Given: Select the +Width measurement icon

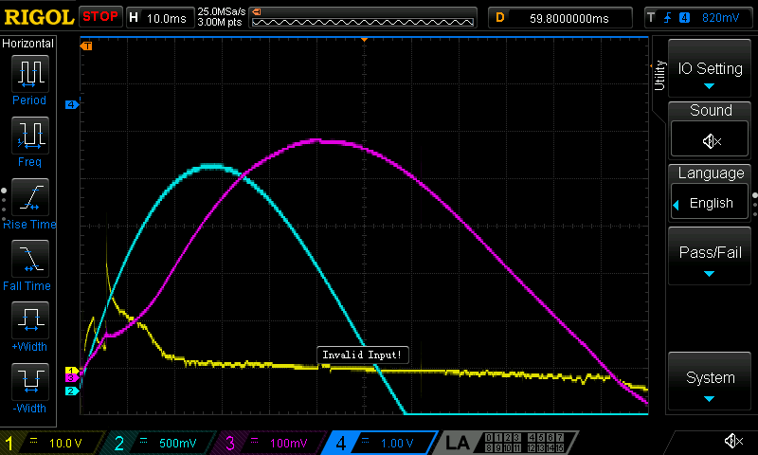Looking at the screenshot, I should [28, 322].
